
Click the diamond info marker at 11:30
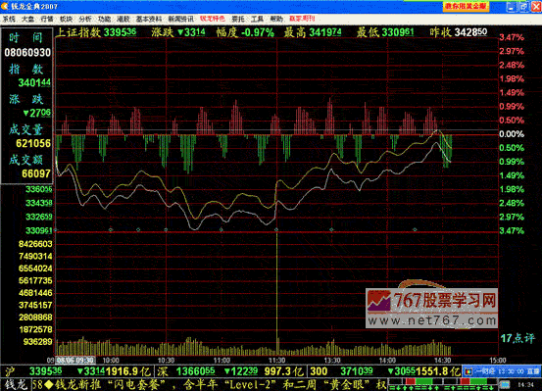(x=276, y=229)
